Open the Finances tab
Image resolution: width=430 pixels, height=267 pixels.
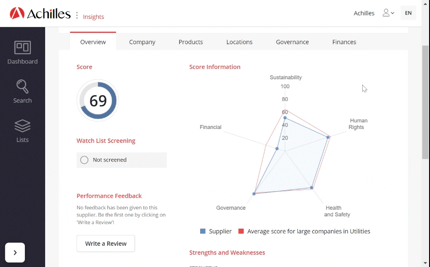344,42
